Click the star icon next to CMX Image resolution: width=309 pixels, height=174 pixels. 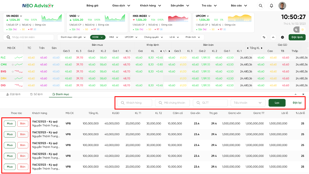click(x=12, y=65)
